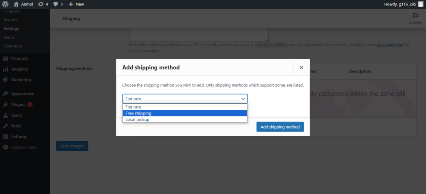Viewport: 426px width, 194px height.
Task: Open the main Settings menu with sliders icon
Action: [x=19, y=137]
